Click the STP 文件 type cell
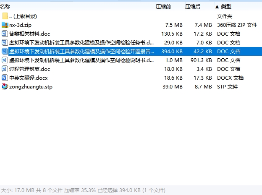This screenshot has width=262, height=195. click(x=228, y=87)
